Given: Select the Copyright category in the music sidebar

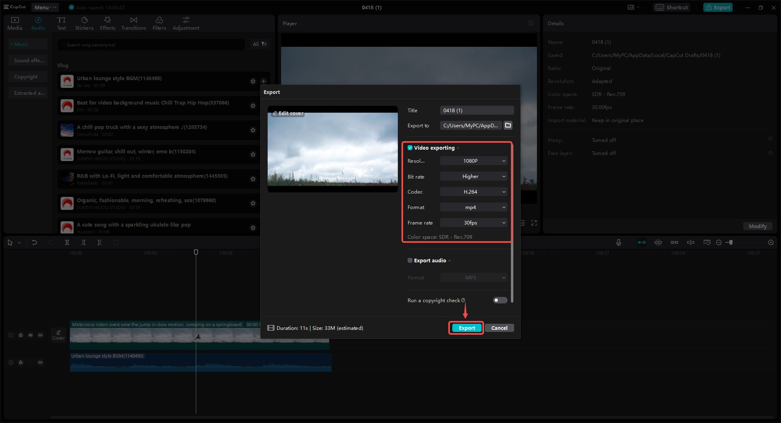Looking at the screenshot, I should (26, 76).
